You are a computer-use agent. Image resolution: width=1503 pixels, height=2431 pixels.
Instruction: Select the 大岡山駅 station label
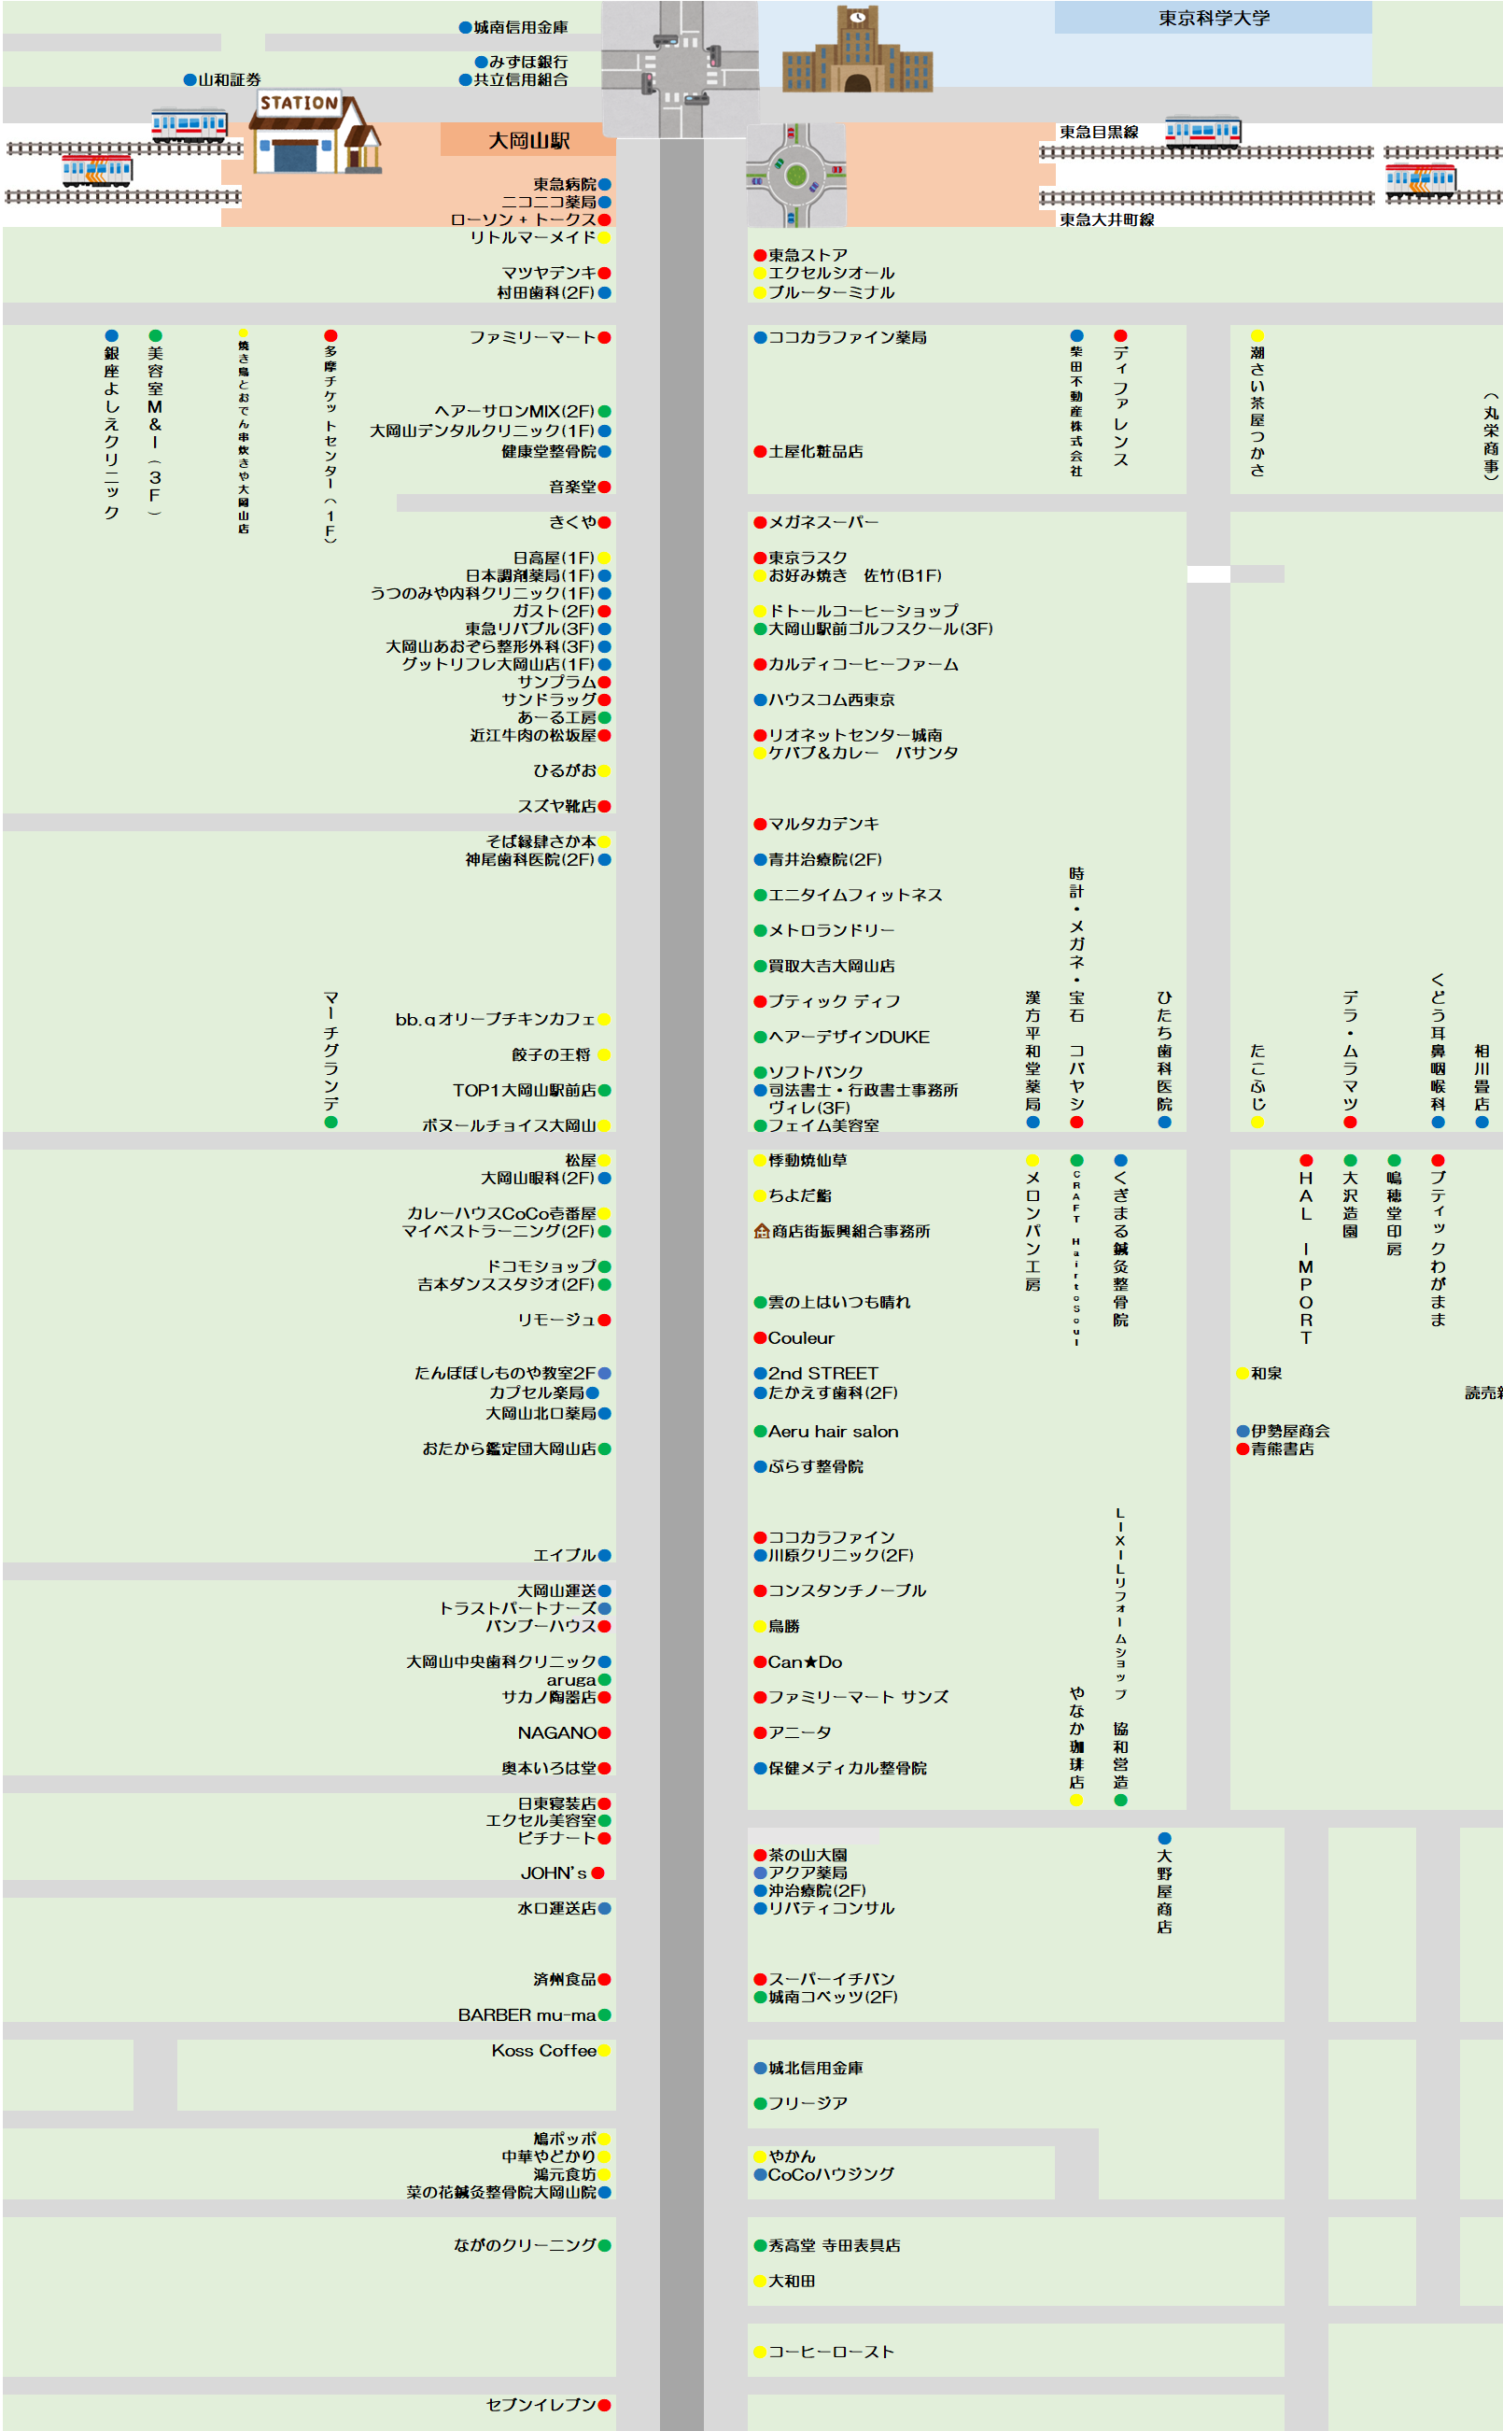pos(527,140)
